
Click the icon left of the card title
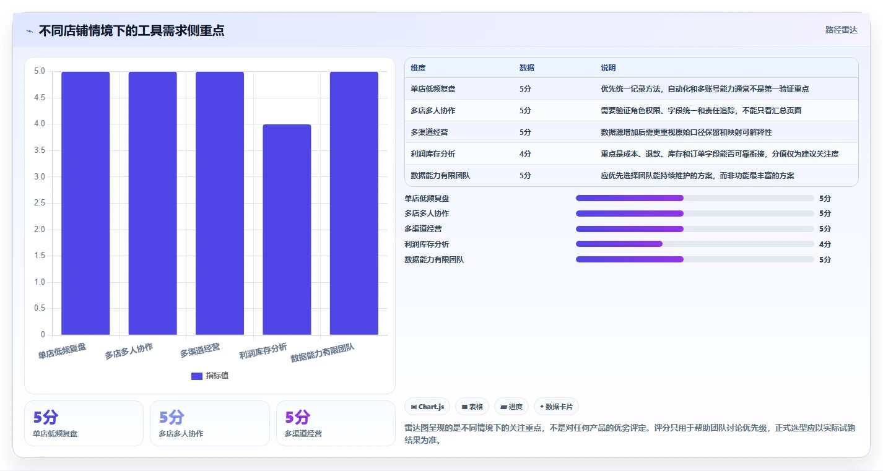click(x=30, y=31)
